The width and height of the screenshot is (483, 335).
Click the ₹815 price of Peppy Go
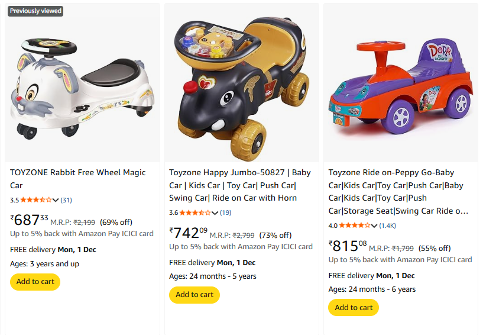point(348,246)
